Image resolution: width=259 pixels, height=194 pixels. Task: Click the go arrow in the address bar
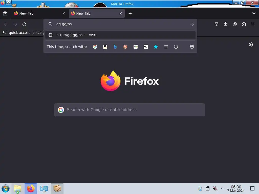click(192, 24)
